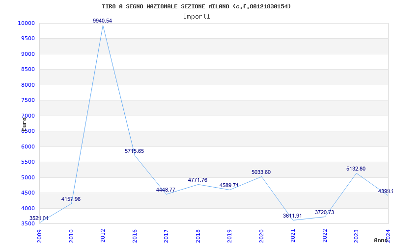Select the 4771.76 data label
393x245 pixels.
point(197,180)
